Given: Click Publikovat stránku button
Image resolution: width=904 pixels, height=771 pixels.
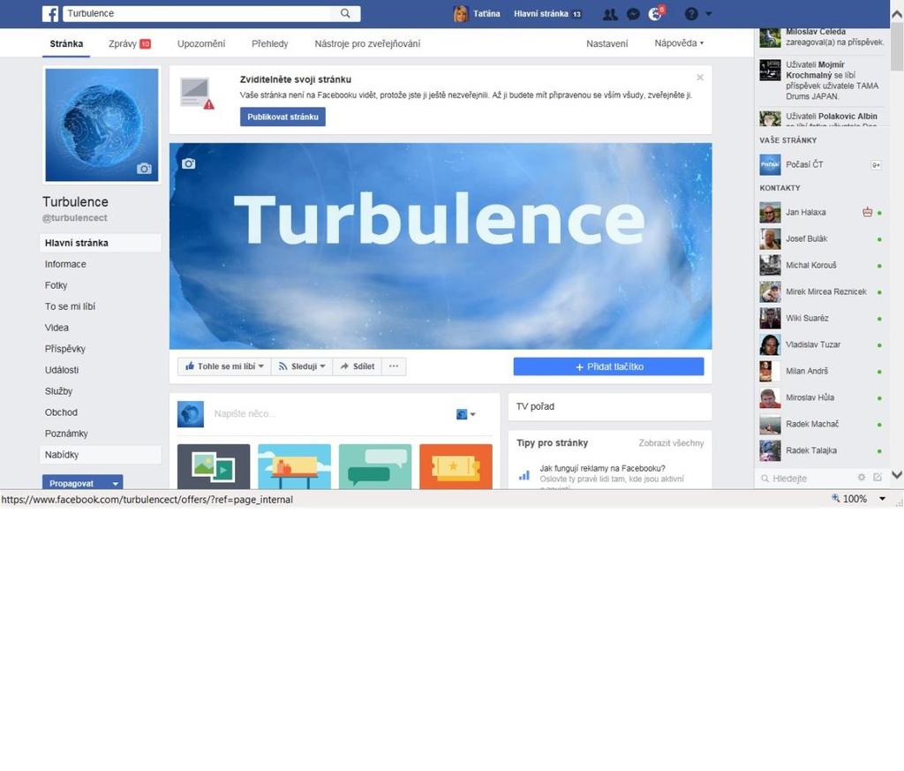Looking at the screenshot, I should point(282,117).
